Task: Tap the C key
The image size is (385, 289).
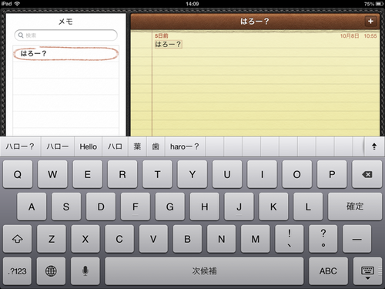Action: [x=119, y=239]
